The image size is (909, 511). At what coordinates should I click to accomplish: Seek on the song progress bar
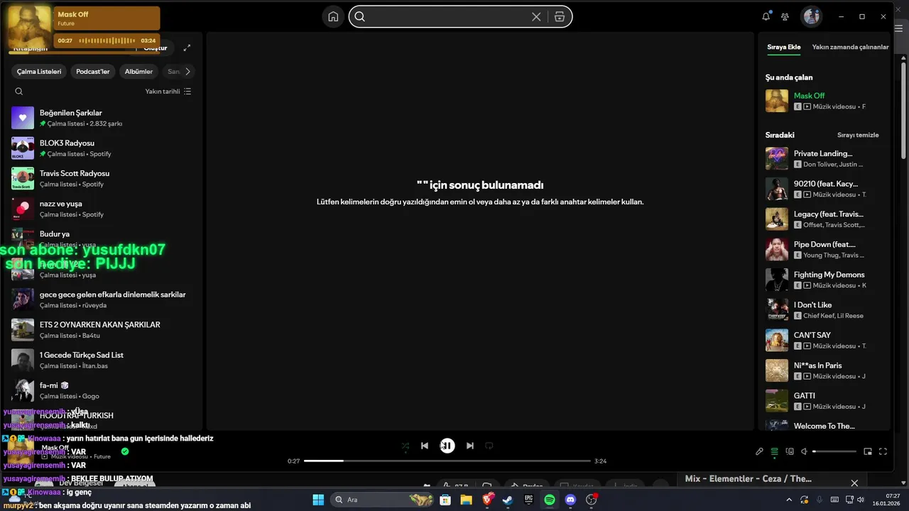click(447, 461)
